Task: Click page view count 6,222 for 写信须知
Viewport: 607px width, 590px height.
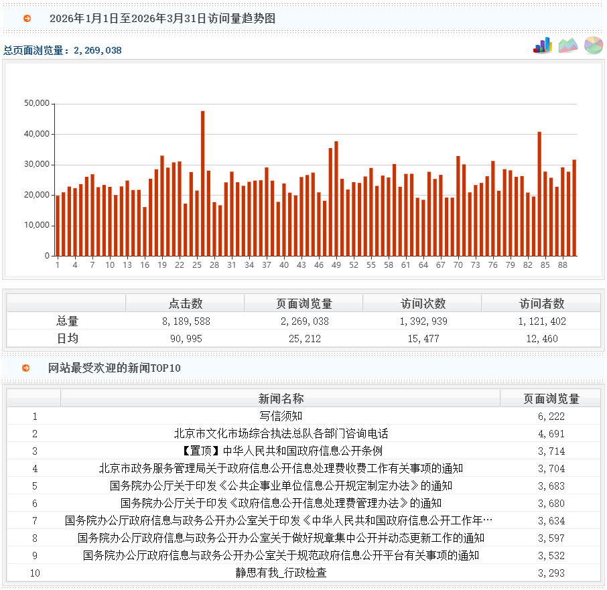Action: click(x=551, y=417)
